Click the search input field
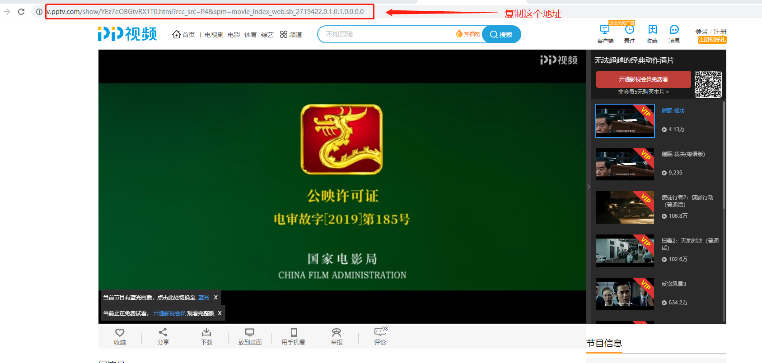The height and width of the screenshot is (363, 762). click(388, 34)
